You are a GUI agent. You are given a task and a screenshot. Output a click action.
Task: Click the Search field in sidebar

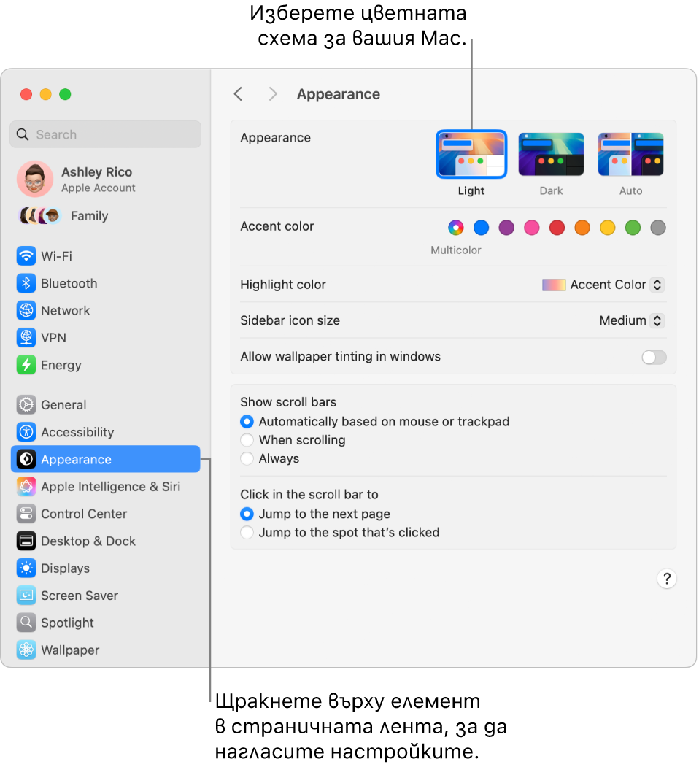[105, 134]
